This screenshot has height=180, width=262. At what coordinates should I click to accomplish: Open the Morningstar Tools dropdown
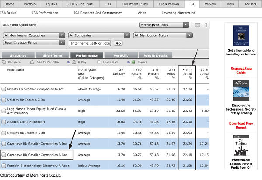click(164, 25)
